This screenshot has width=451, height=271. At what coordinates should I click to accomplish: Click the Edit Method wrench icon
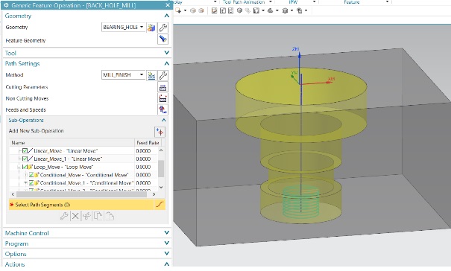(163, 75)
